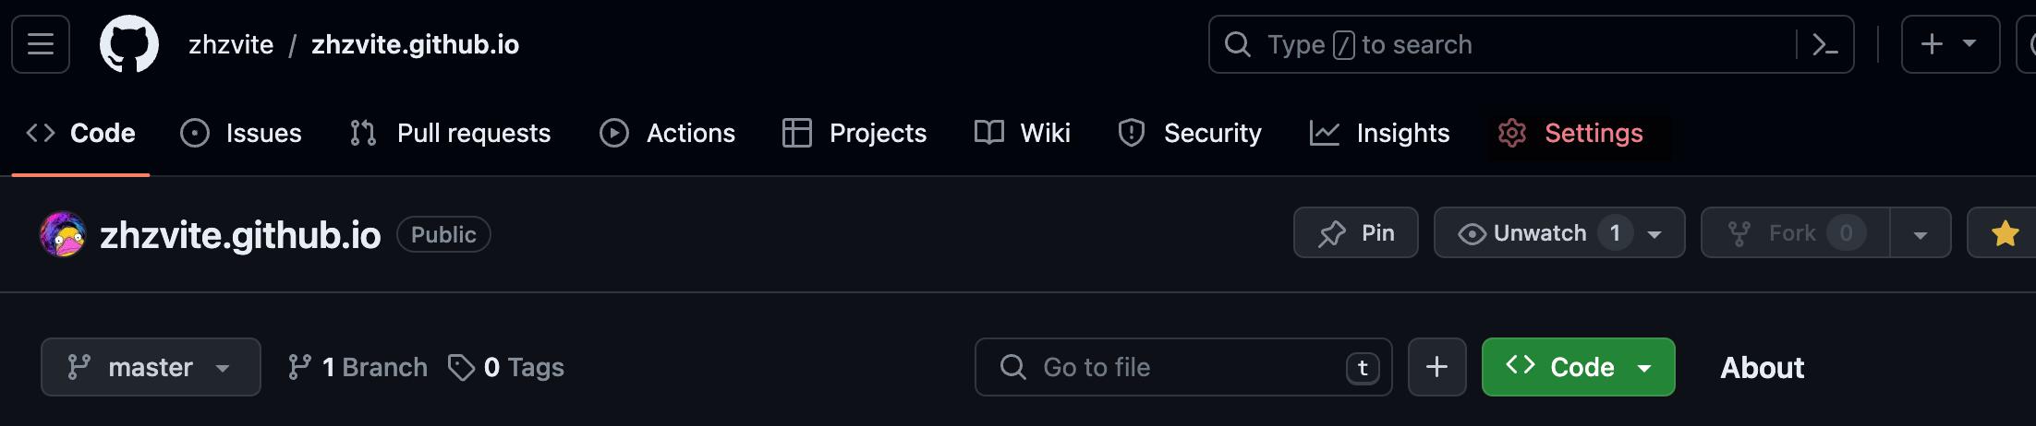Open the hamburger navigation menu
The height and width of the screenshot is (426, 2036).
coord(41,44)
